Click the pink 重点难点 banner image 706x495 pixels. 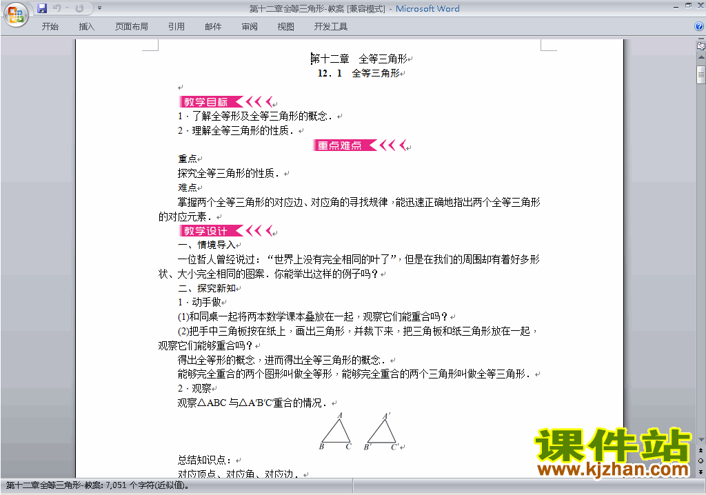[360, 145]
